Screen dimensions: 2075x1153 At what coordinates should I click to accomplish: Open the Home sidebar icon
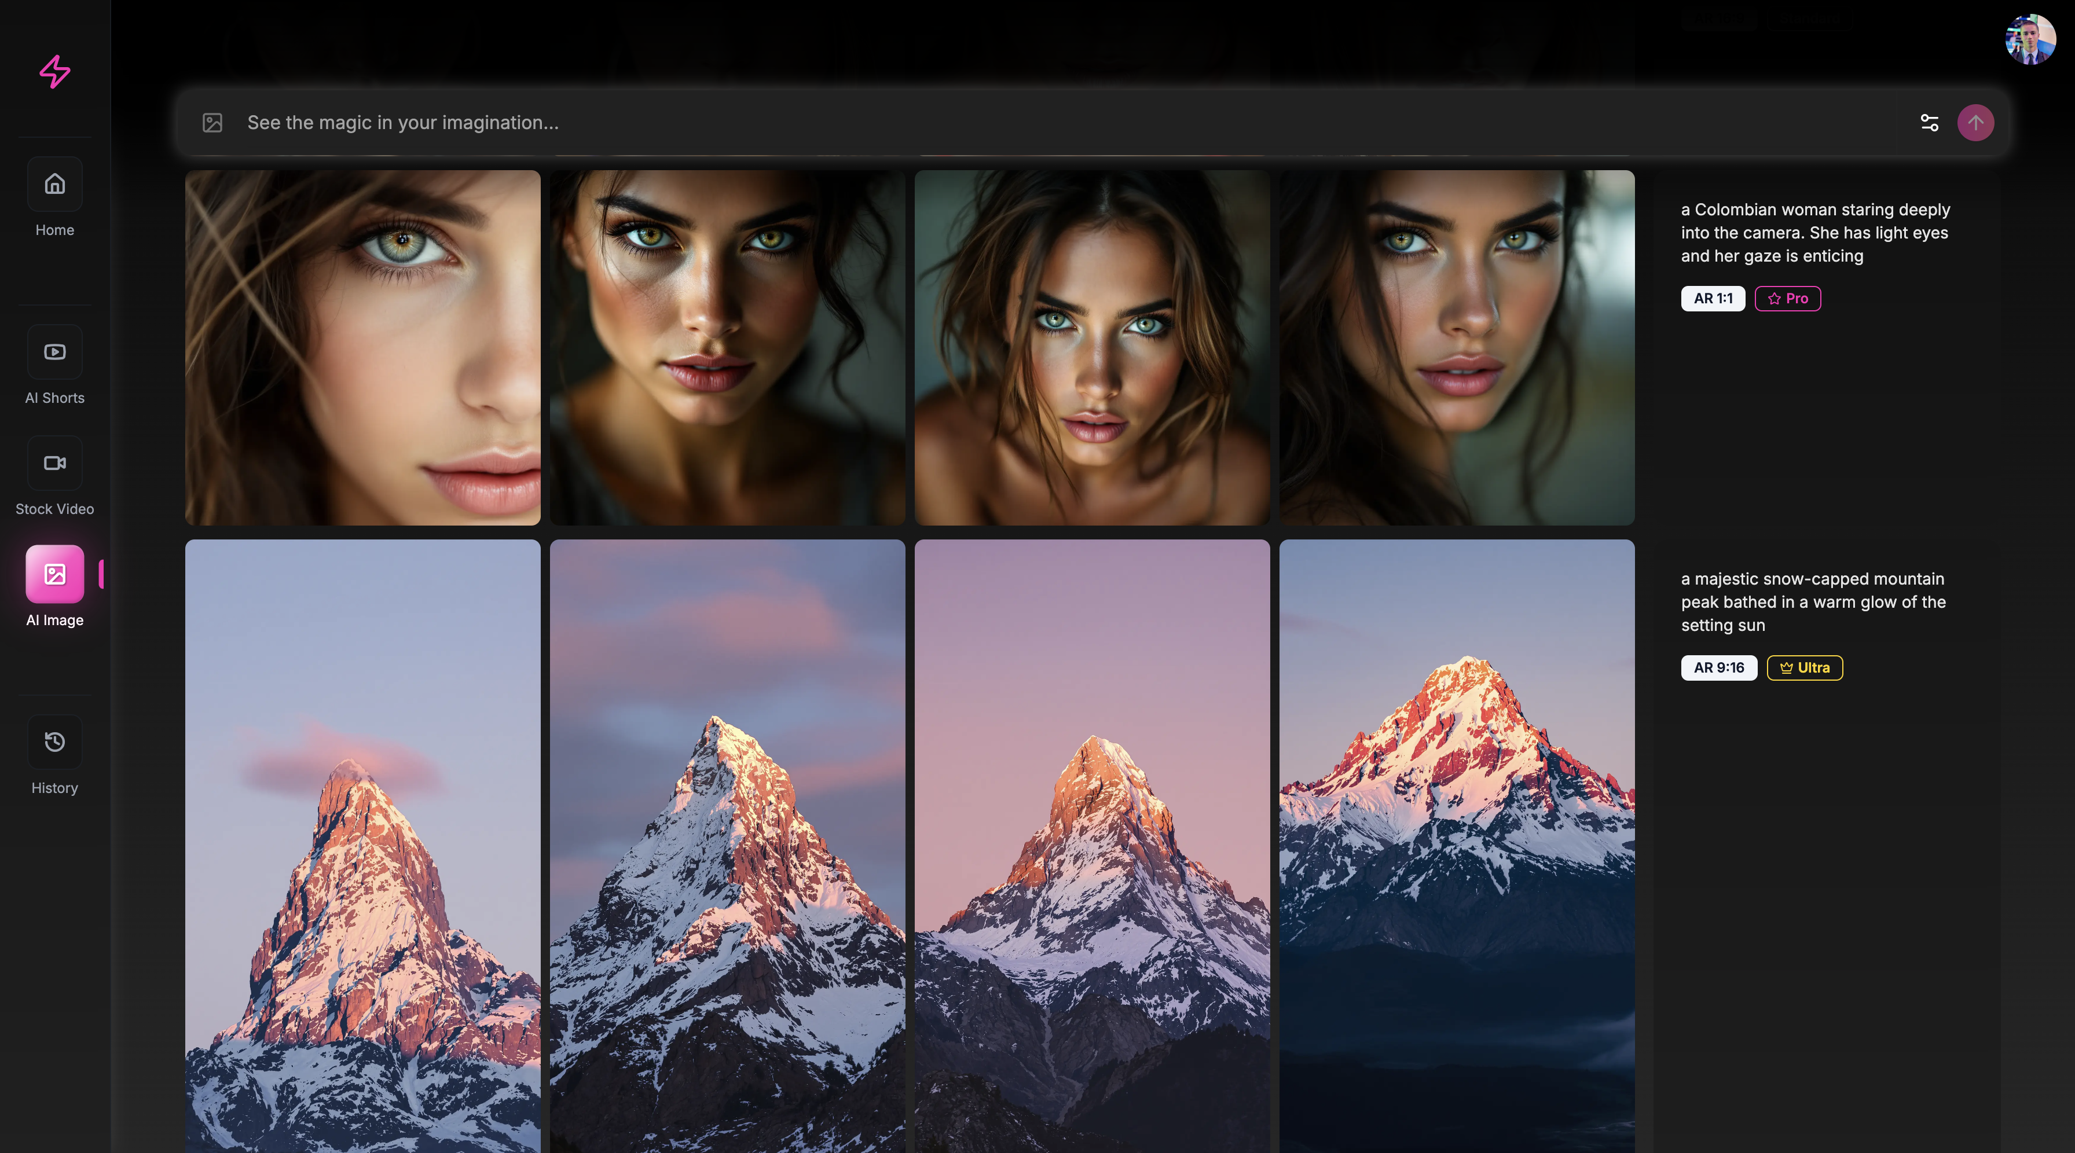tap(55, 185)
